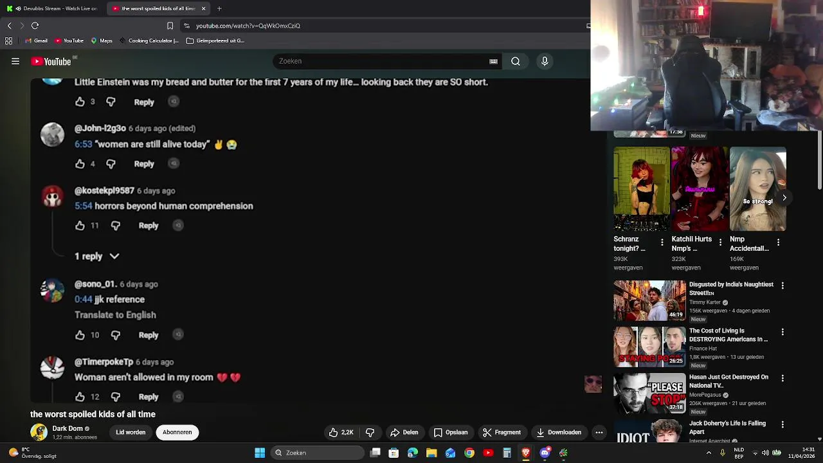
Task: Dislike @John-l2g3o's comment
Action: (111, 164)
